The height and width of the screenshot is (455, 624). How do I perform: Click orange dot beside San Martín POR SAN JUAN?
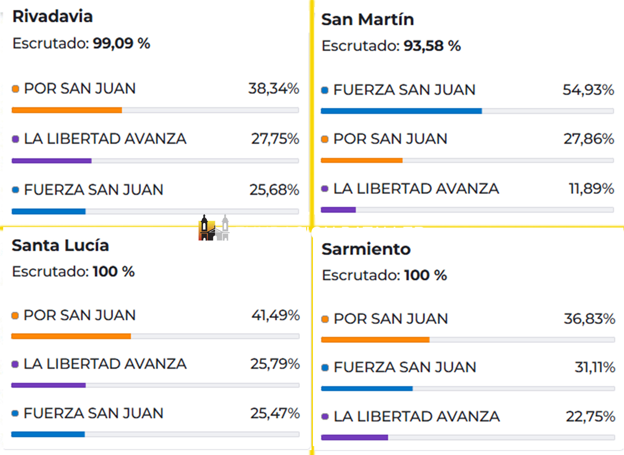coord(325,139)
